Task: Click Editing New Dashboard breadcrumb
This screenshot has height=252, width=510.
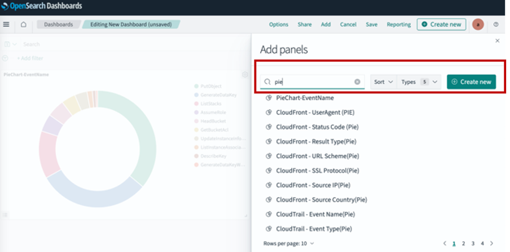Action: [131, 24]
